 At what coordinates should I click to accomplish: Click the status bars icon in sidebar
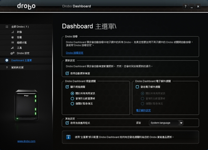[x=13, y=32]
